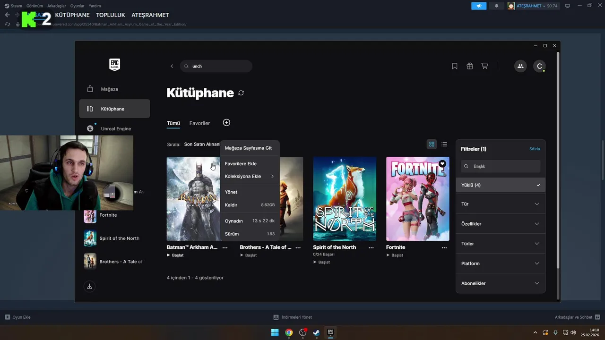Choose 'Mağaza Sayfasına Git' in context menu
The image size is (605, 340).
click(x=250, y=148)
